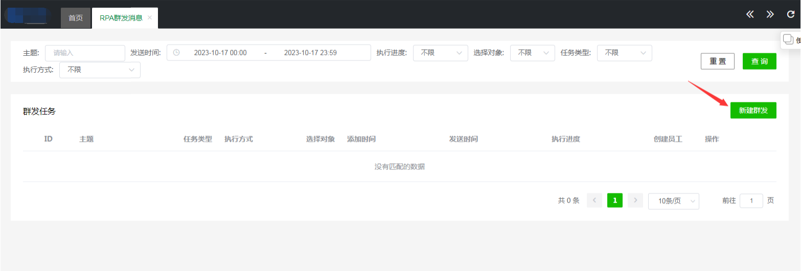Click the clock icon in 发送时间 field
801x271 pixels.
pyautogui.click(x=176, y=53)
